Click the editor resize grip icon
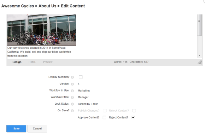205x137 pixels. coord(200,62)
